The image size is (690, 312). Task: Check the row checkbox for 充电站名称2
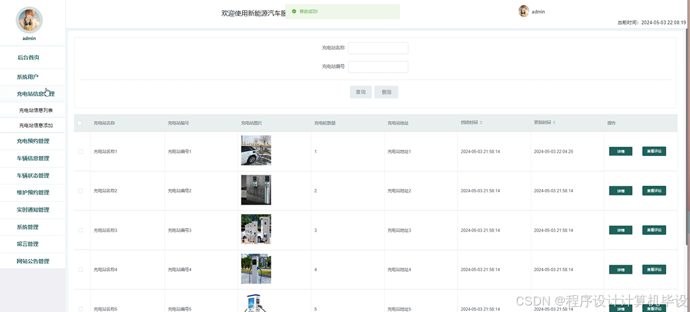point(80,191)
